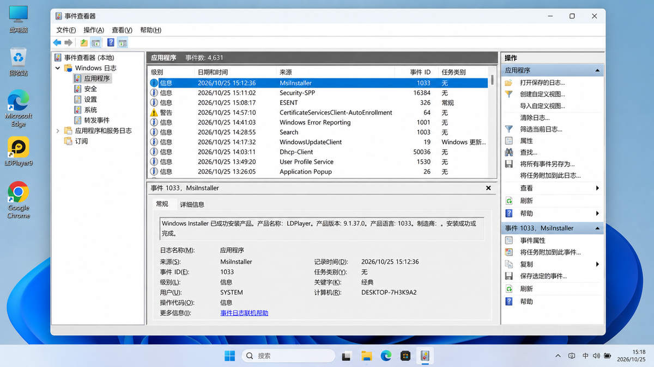Expand the 复制 submenu

coord(597,264)
